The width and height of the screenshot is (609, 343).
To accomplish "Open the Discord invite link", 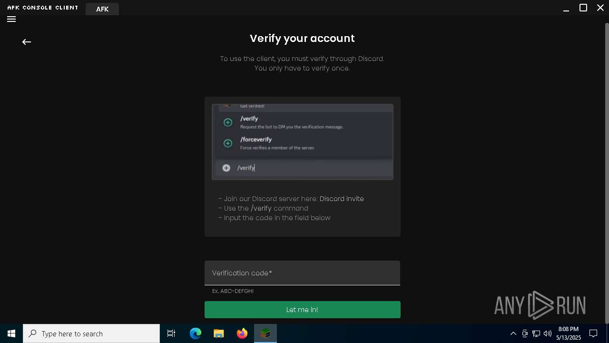I will pos(342,199).
